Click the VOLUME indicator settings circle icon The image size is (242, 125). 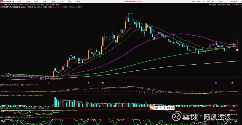1,95
